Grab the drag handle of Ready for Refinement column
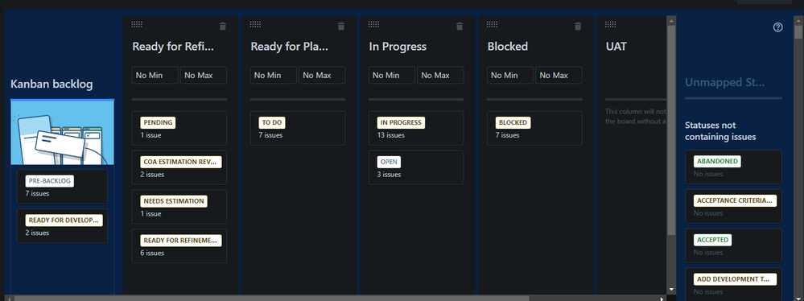The height and width of the screenshot is (301, 804). (137, 24)
